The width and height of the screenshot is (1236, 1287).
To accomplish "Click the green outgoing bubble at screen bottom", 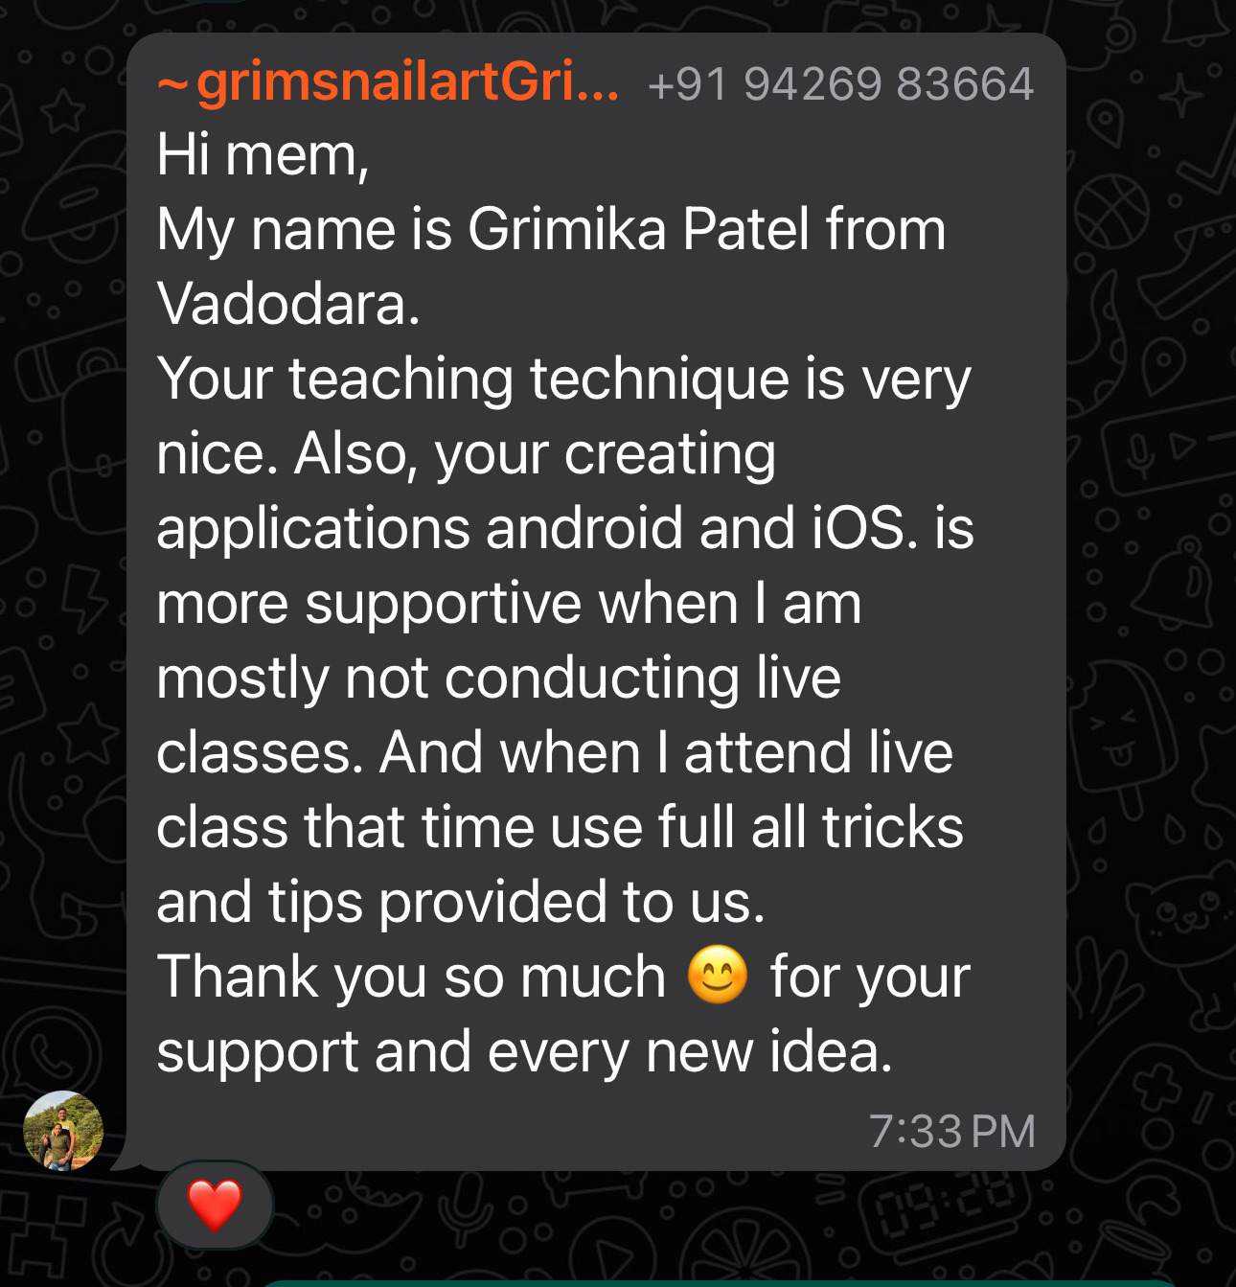I will [x=719, y=1282].
